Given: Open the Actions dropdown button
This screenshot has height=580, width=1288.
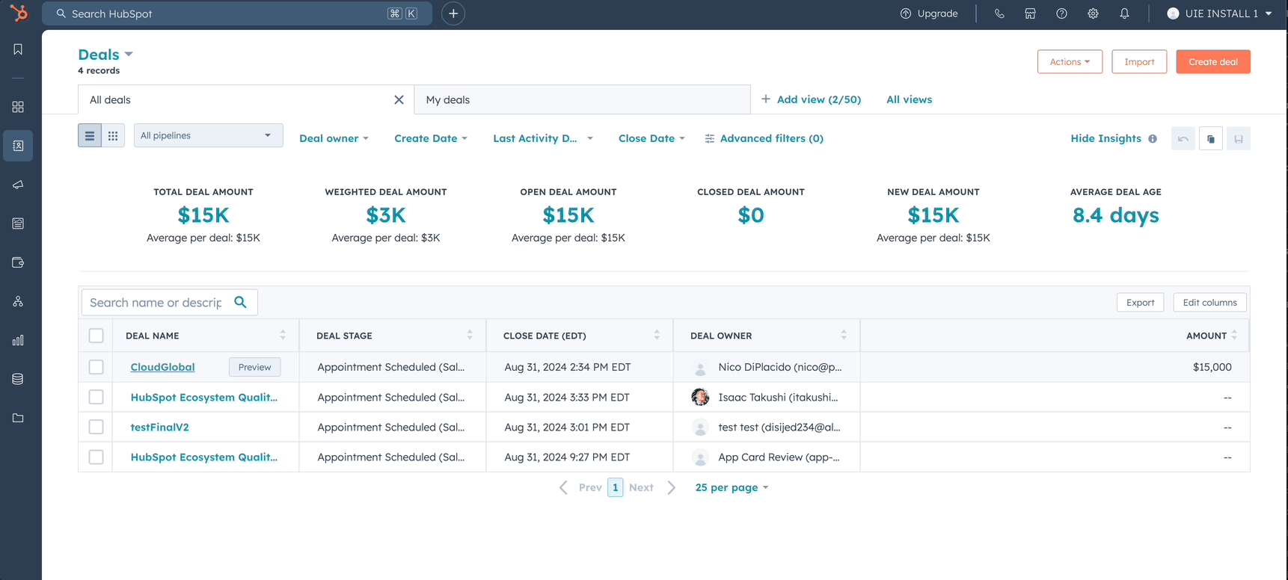Looking at the screenshot, I should coord(1070,61).
